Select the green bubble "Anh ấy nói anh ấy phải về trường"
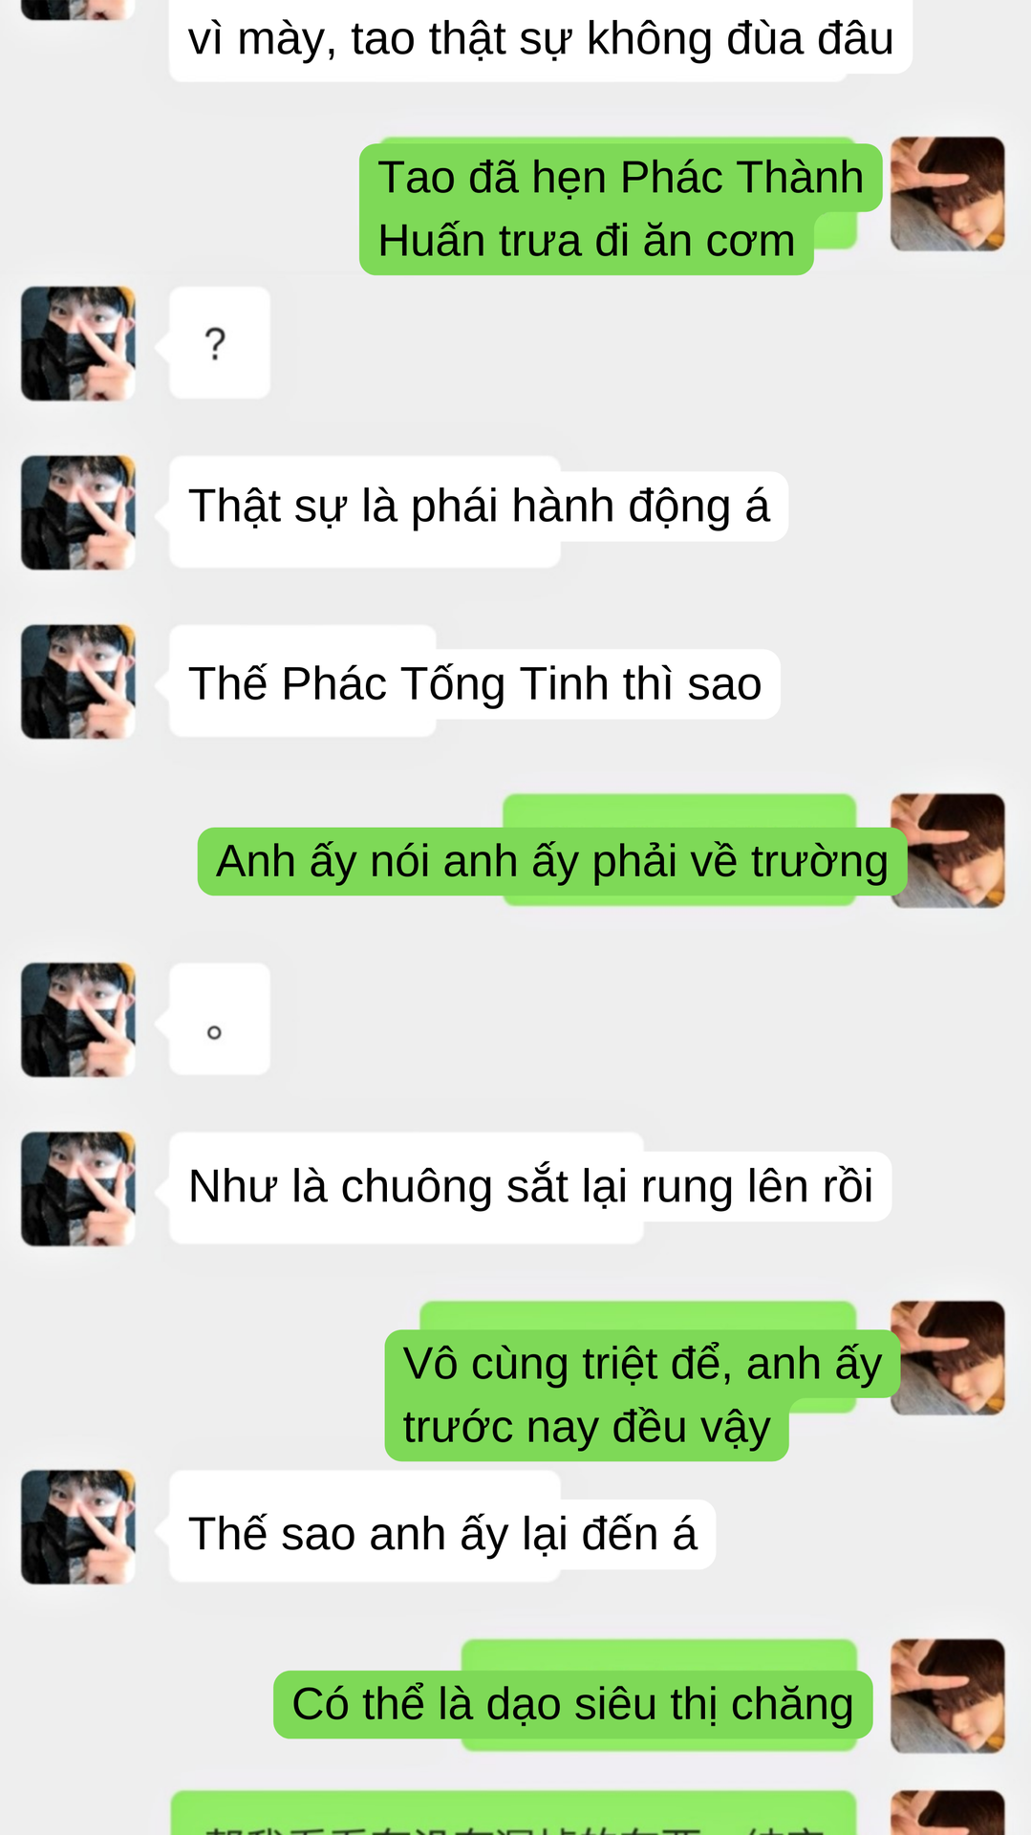Screen dimensions: 1031x1835 pos(552,861)
